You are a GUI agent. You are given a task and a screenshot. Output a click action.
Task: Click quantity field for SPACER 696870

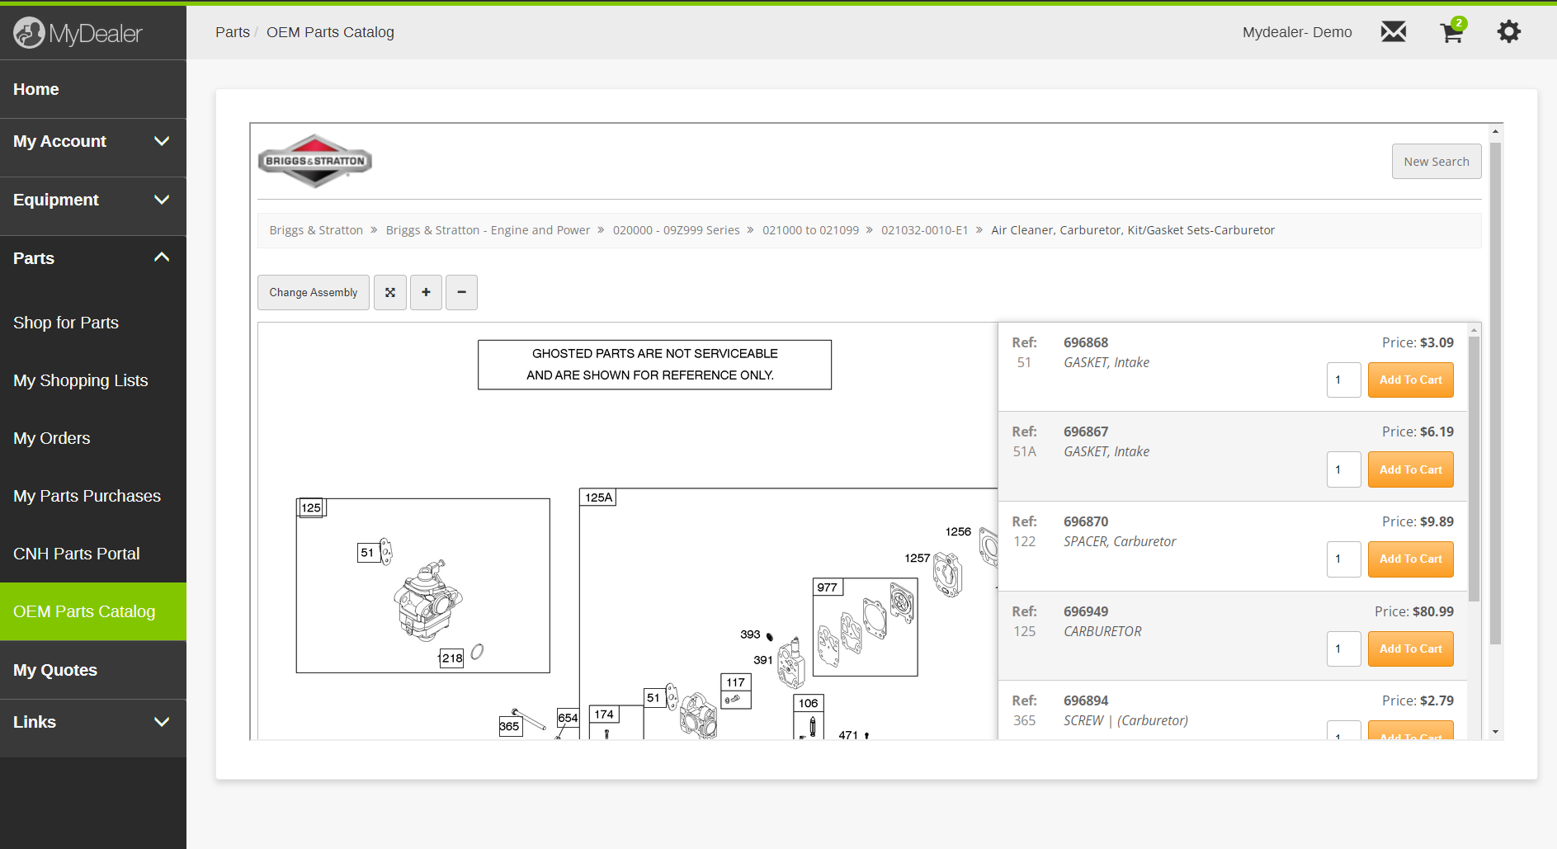(1342, 559)
